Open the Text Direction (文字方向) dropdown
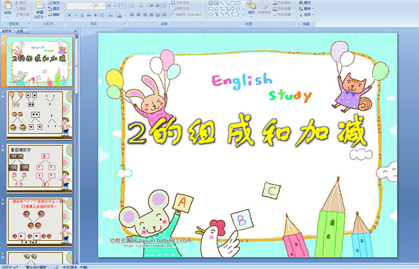Viewport: 419px width, 269px height. pyautogui.click(x=181, y=2)
